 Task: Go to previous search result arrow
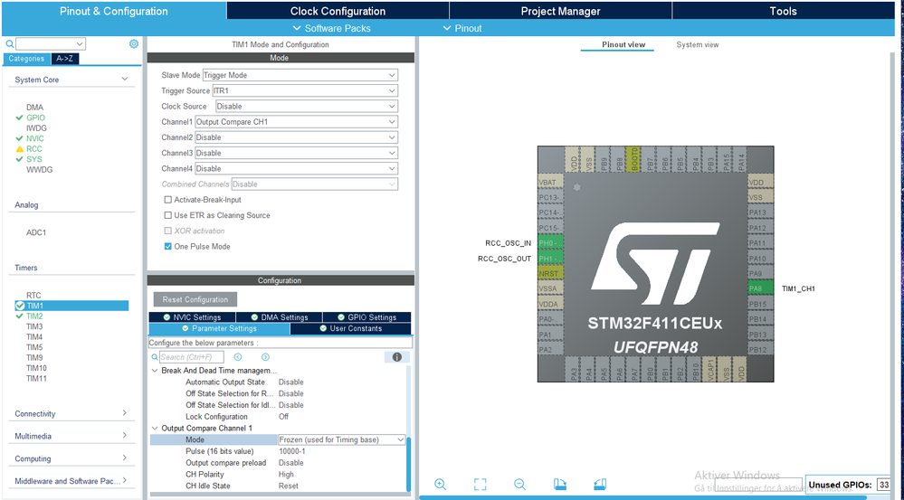(x=238, y=357)
